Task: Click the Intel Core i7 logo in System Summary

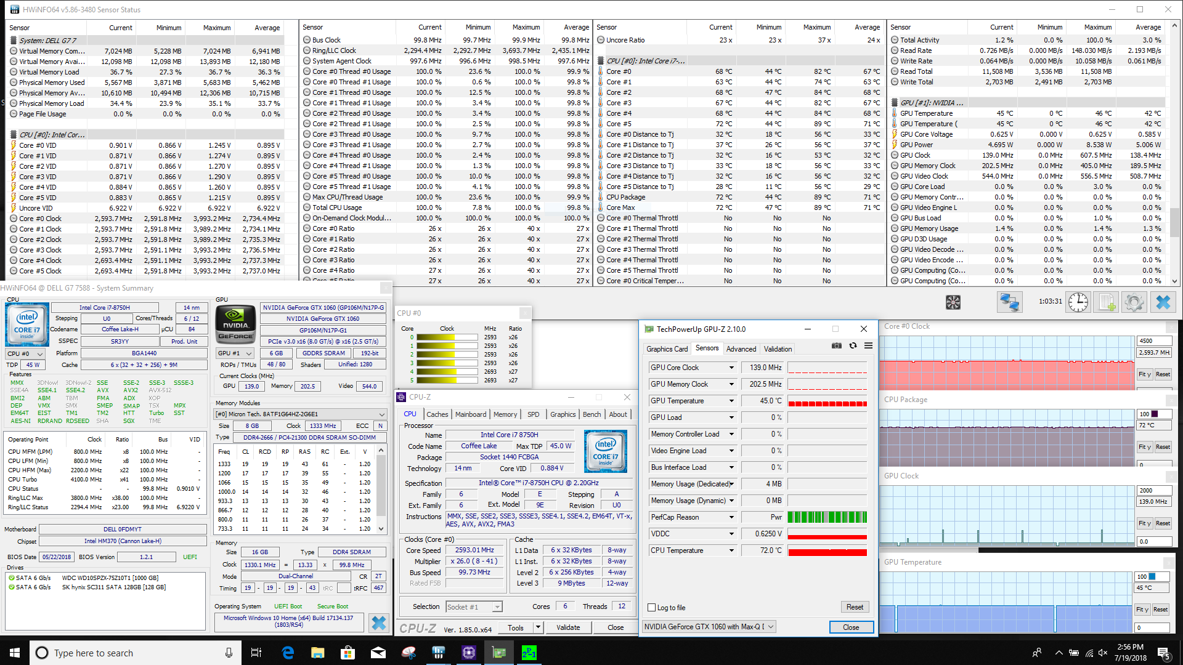Action: tap(26, 324)
